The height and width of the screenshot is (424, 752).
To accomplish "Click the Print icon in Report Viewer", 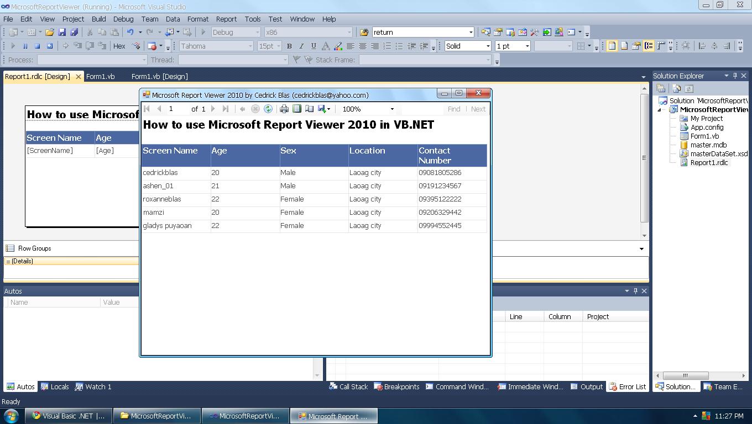I will tap(284, 109).
